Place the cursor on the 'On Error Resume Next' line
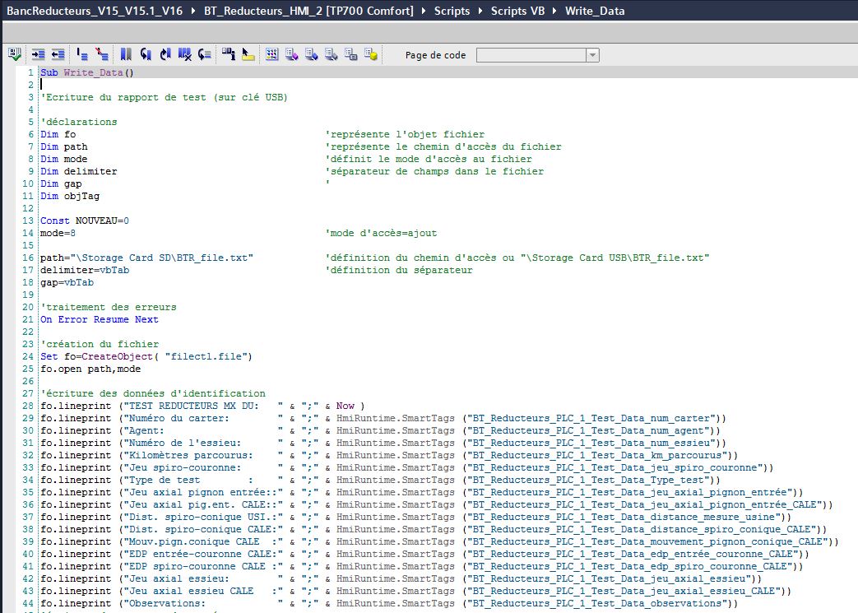Screen dimensions: 858x613 coord(100,319)
